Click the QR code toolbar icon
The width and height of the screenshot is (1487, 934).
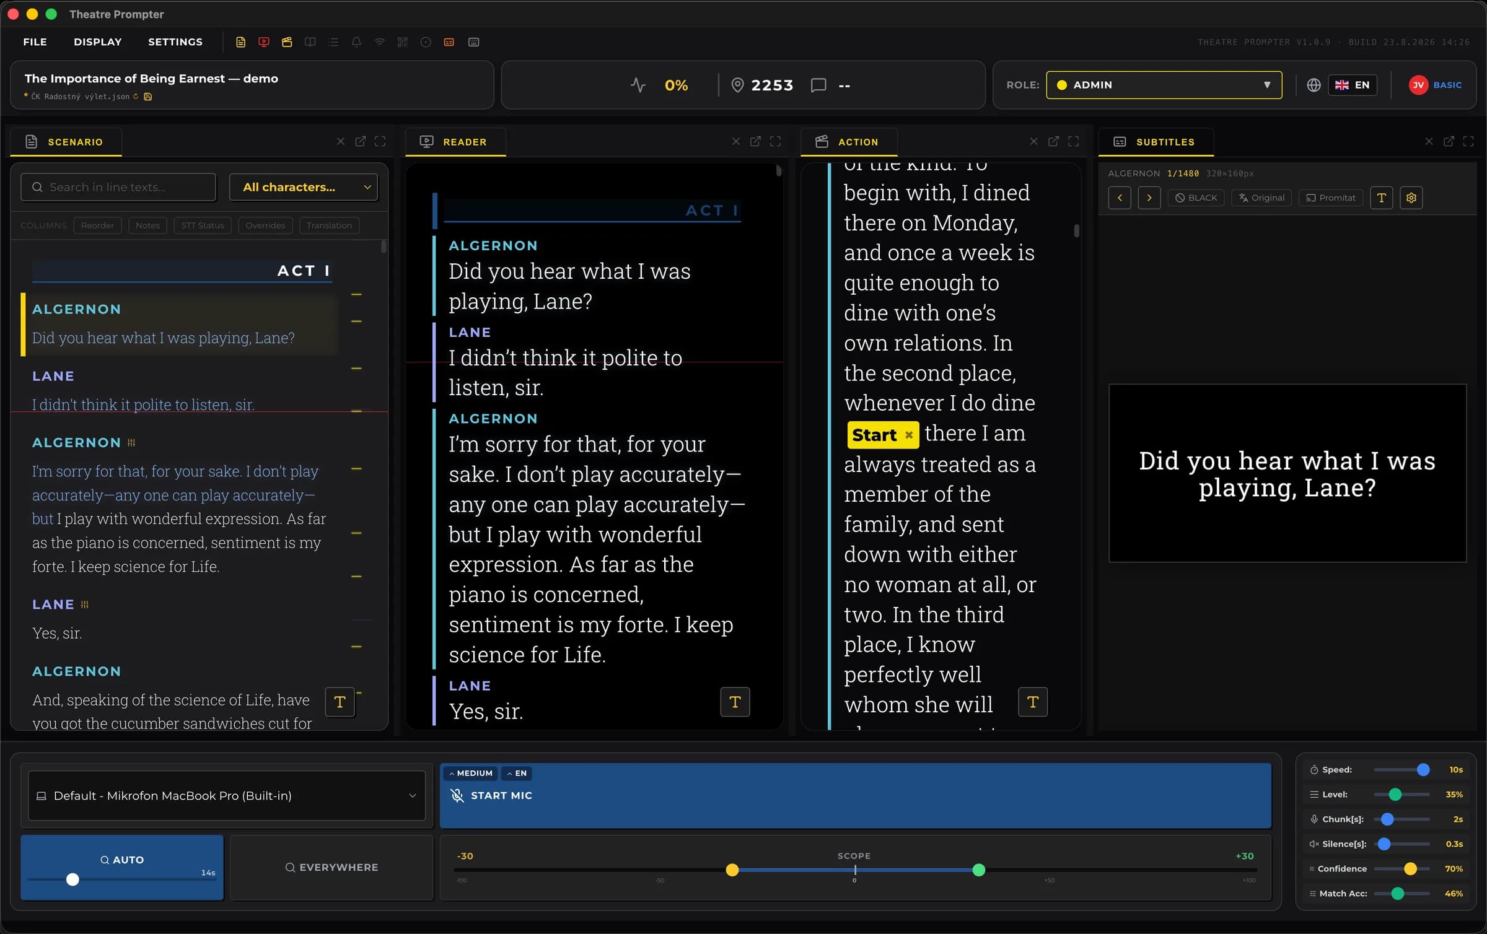click(403, 42)
